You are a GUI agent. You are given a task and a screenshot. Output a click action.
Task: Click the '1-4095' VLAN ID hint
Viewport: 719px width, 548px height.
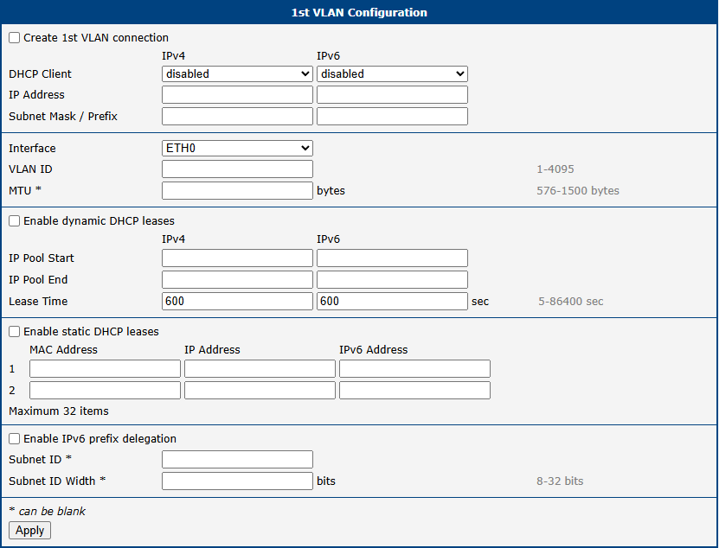[555, 169]
